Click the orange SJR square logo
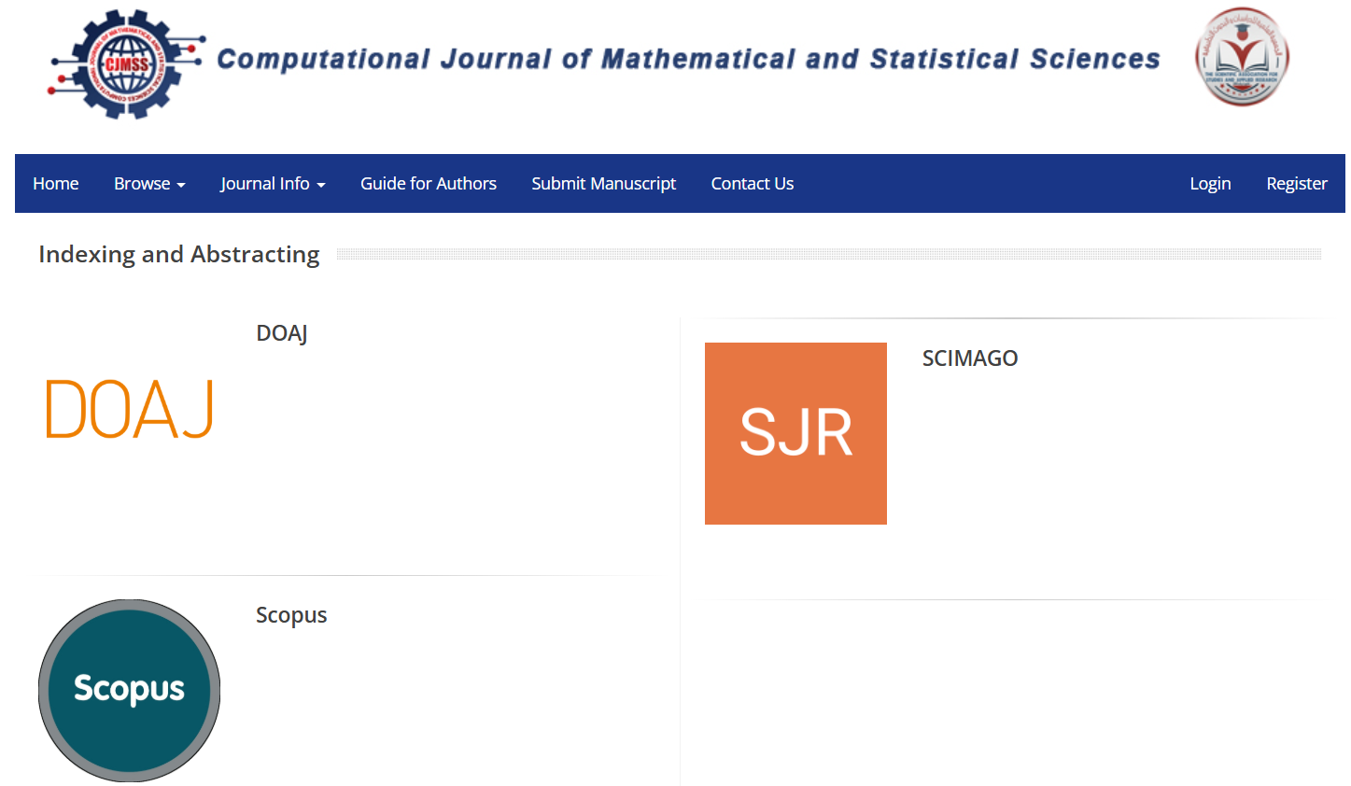Viewport: 1351px width, 786px height. tap(795, 433)
